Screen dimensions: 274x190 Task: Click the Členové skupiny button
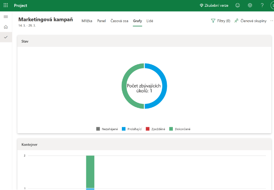coord(251,21)
